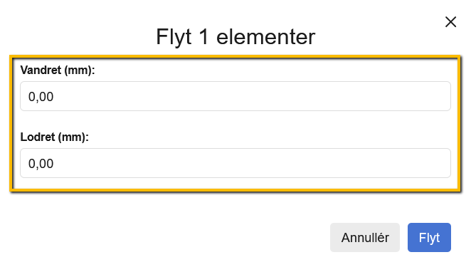471x272 pixels.
Task: Click the Vandret (mm): label
Action: [x=58, y=70]
